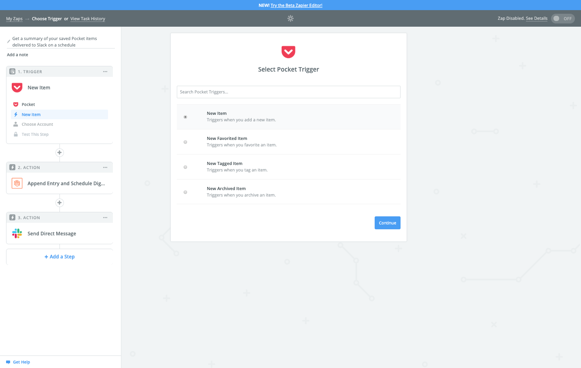Click the plus circle between Trigger and Action 2
Screen dimensions: 581x368
coord(59,152)
